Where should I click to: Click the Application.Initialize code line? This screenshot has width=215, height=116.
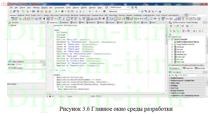click(x=70, y=77)
